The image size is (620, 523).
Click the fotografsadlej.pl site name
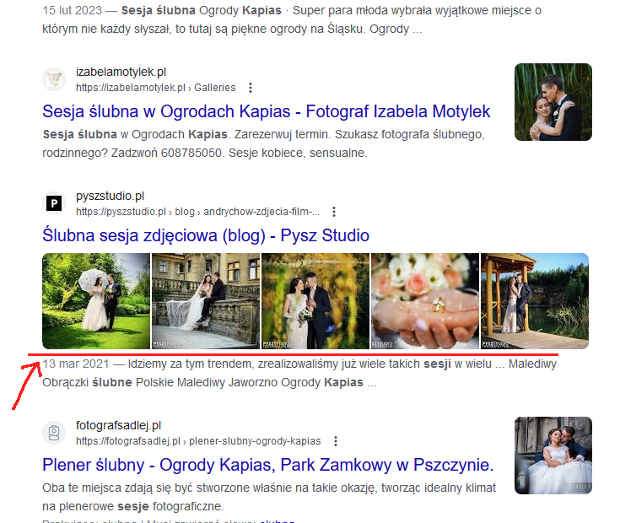pos(119,425)
